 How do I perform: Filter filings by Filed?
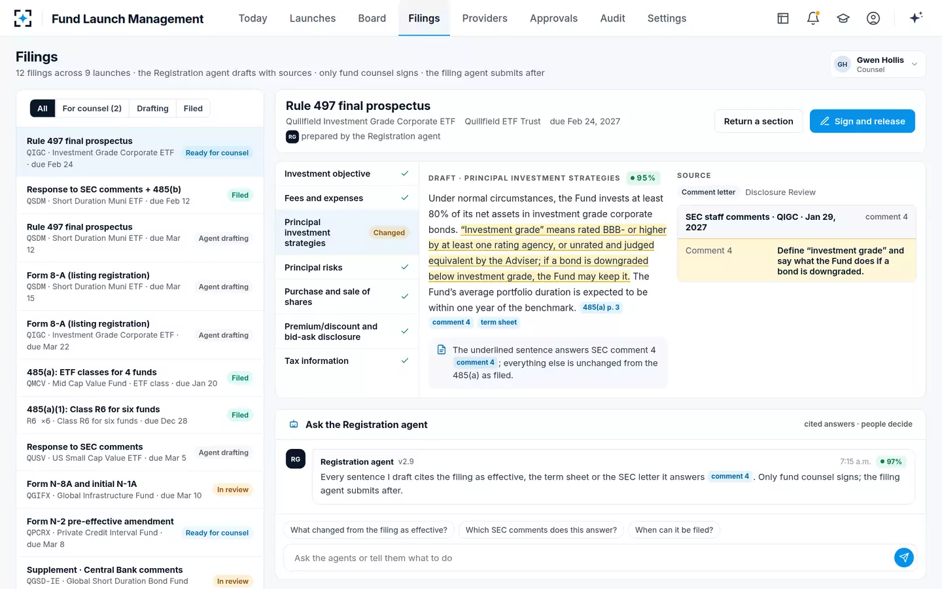193,109
